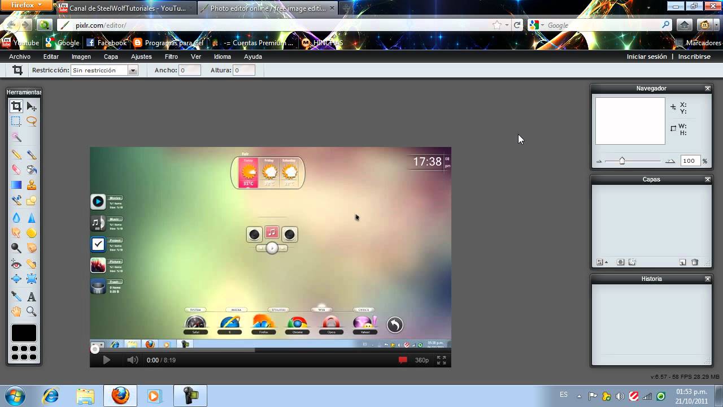Image resolution: width=723 pixels, height=407 pixels.
Task: Select the Blur water-drop tool
Action: pos(16,218)
